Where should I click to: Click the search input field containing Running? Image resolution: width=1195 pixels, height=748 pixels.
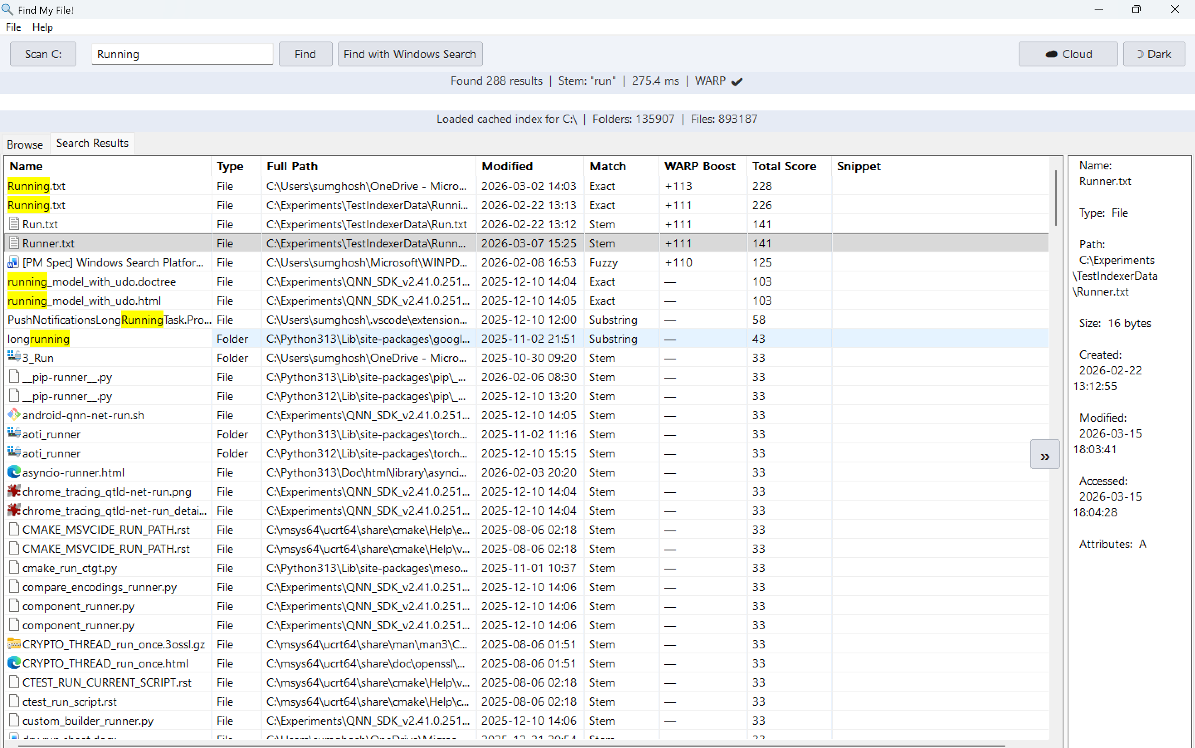(x=182, y=54)
